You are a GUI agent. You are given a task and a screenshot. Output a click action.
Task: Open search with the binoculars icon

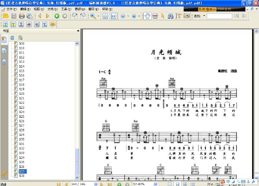[171, 16]
